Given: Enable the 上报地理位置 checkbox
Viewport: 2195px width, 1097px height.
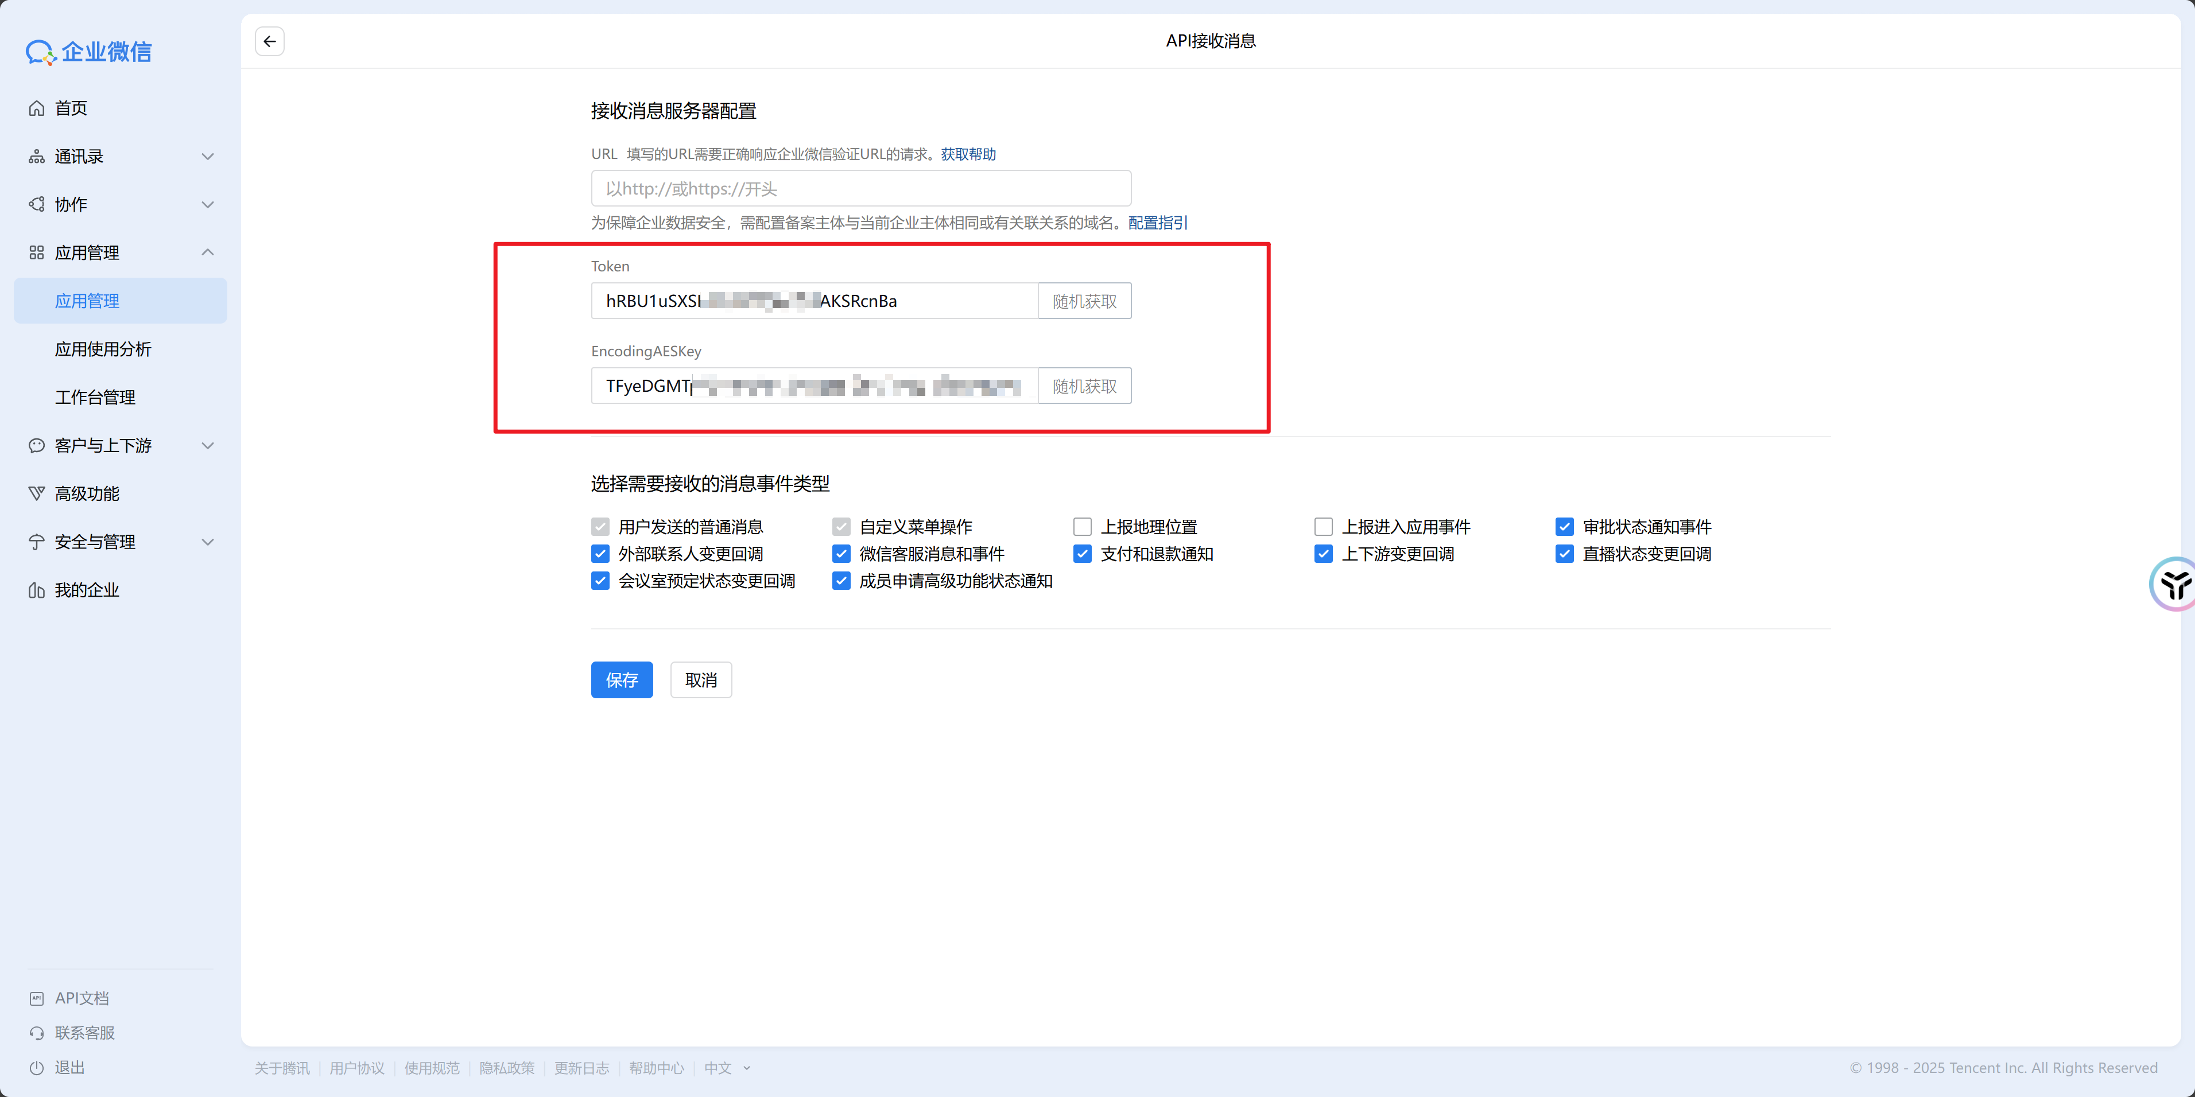Looking at the screenshot, I should pyautogui.click(x=1082, y=527).
